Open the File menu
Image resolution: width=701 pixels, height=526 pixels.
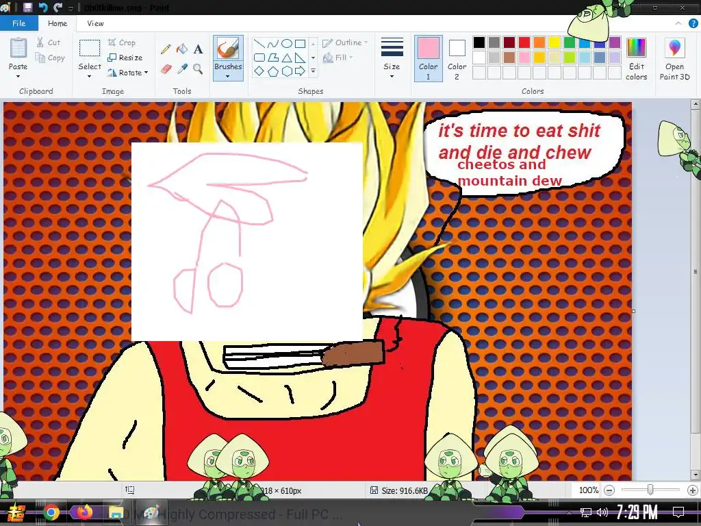(x=18, y=23)
